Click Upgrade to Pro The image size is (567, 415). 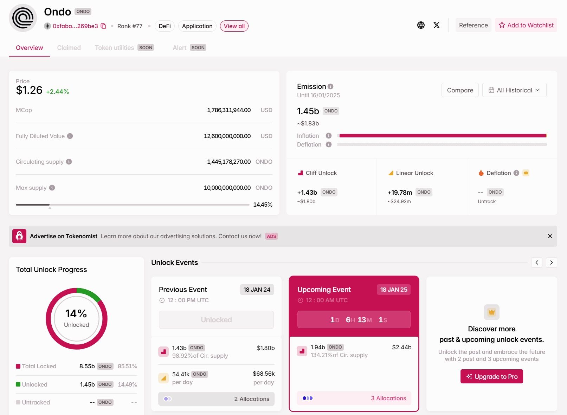pyautogui.click(x=492, y=376)
